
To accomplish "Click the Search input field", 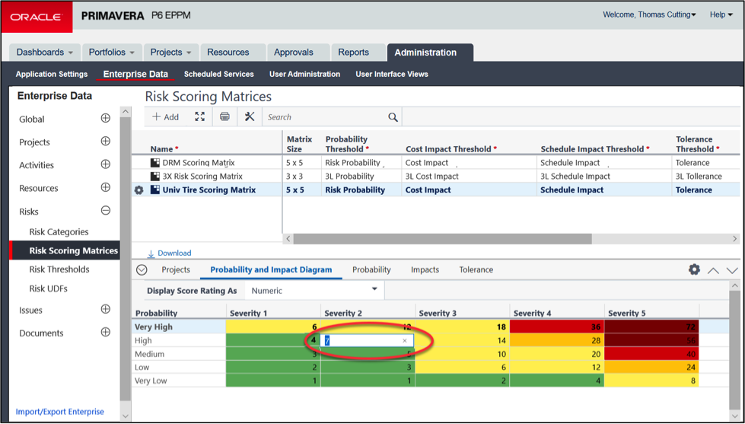I will pyautogui.click(x=326, y=117).
